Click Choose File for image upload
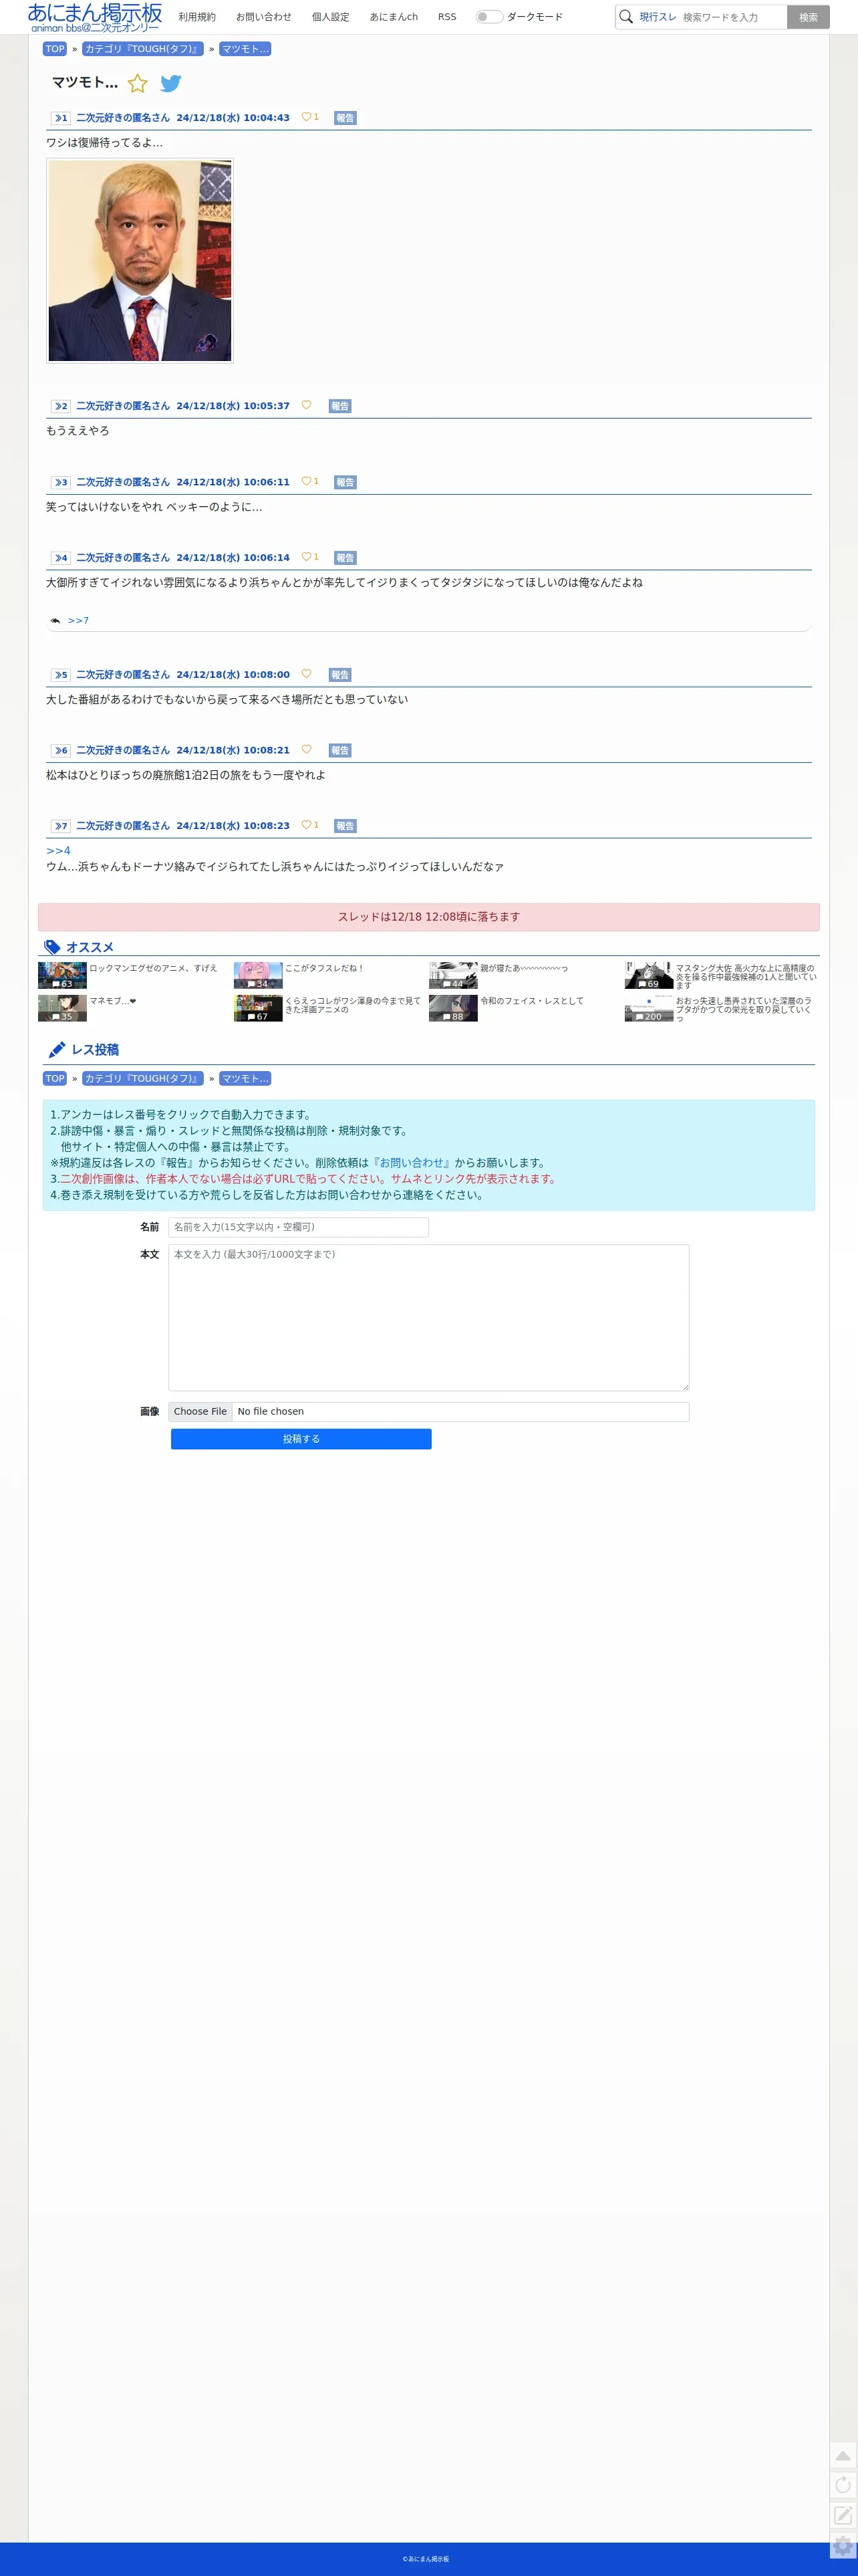The image size is (858, 2576). point(200,1412)
